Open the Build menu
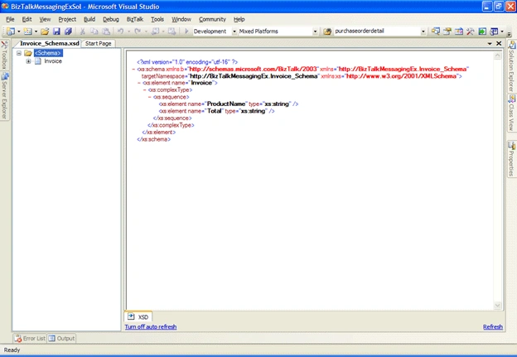 89,19
